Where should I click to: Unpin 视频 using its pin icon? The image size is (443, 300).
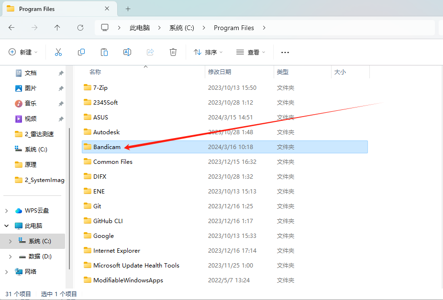[61, 119]
